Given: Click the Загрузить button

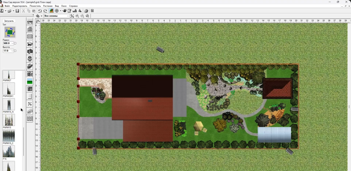Looking at the screenshot, I should (x=9, y=21).
